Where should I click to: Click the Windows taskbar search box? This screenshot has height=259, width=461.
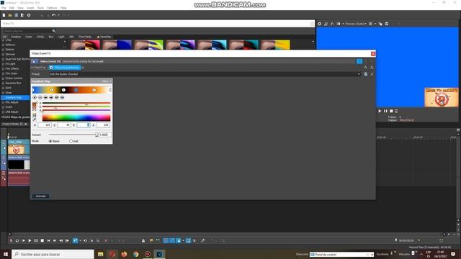click(53, 254)
